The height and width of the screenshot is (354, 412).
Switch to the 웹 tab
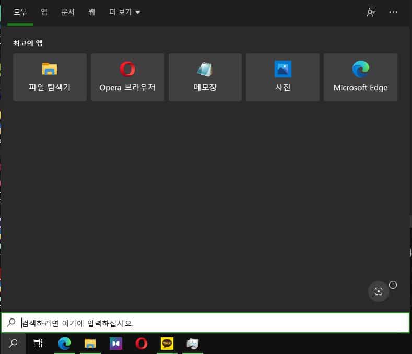coord(91,12)
